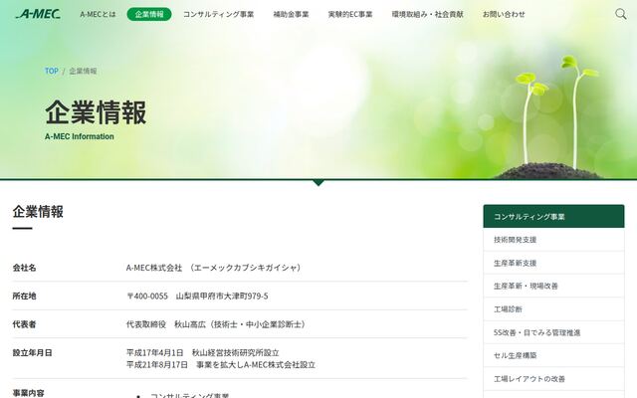
Task: Select the 企業情報 navigation pill
Action: [x=149, y=14]
